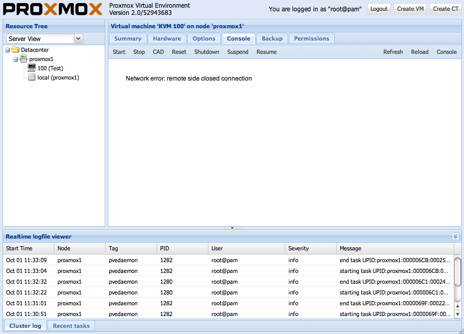The height and width of the screenshot is (334, 464).
Task: Collapse the Realtime logfile viewer panel
Action: click(x=455, y=237)
